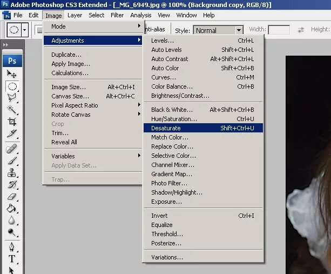Select the Polygonal Lasso tool
The width and height of the screenshot is (331, 274).
click(x=12, y=98)
